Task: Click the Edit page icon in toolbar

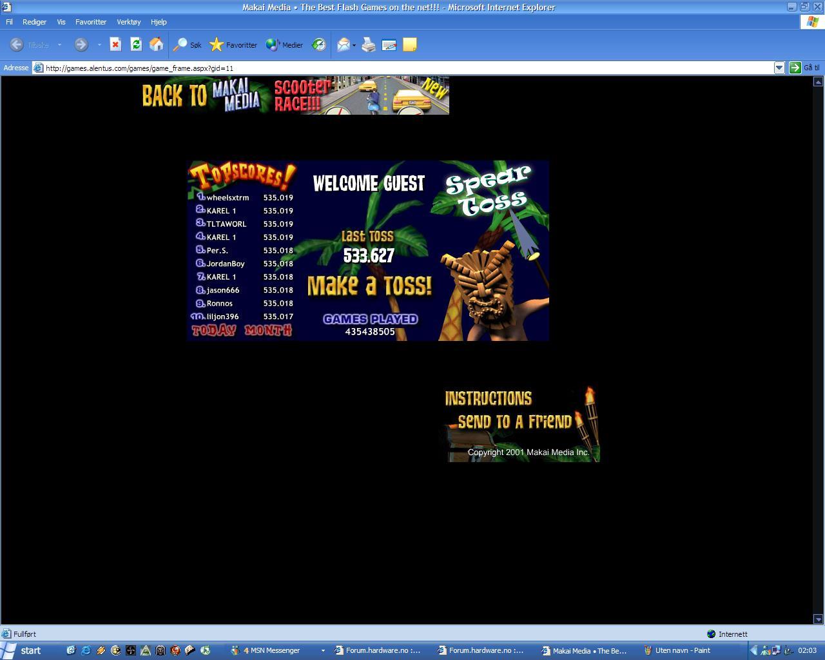Action: click(389, 44)
